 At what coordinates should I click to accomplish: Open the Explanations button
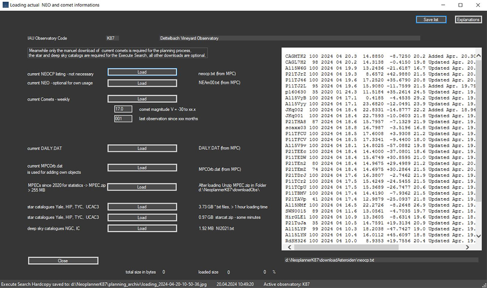coord(468,19)
